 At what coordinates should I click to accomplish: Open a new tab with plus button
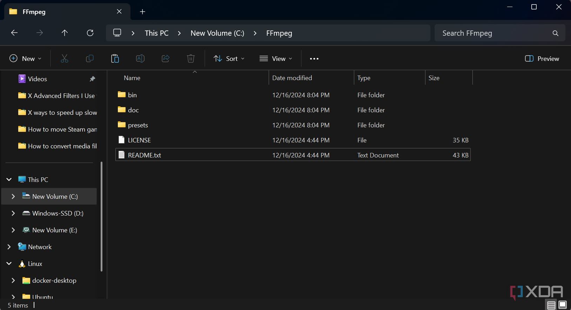(x=142, y=12)
